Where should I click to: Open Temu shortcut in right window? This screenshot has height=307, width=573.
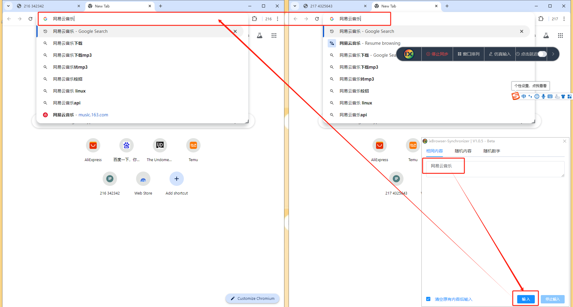click(413, 150)
